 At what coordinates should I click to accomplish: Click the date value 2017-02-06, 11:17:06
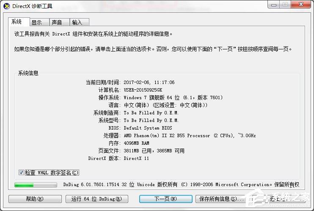coord(149,82)
